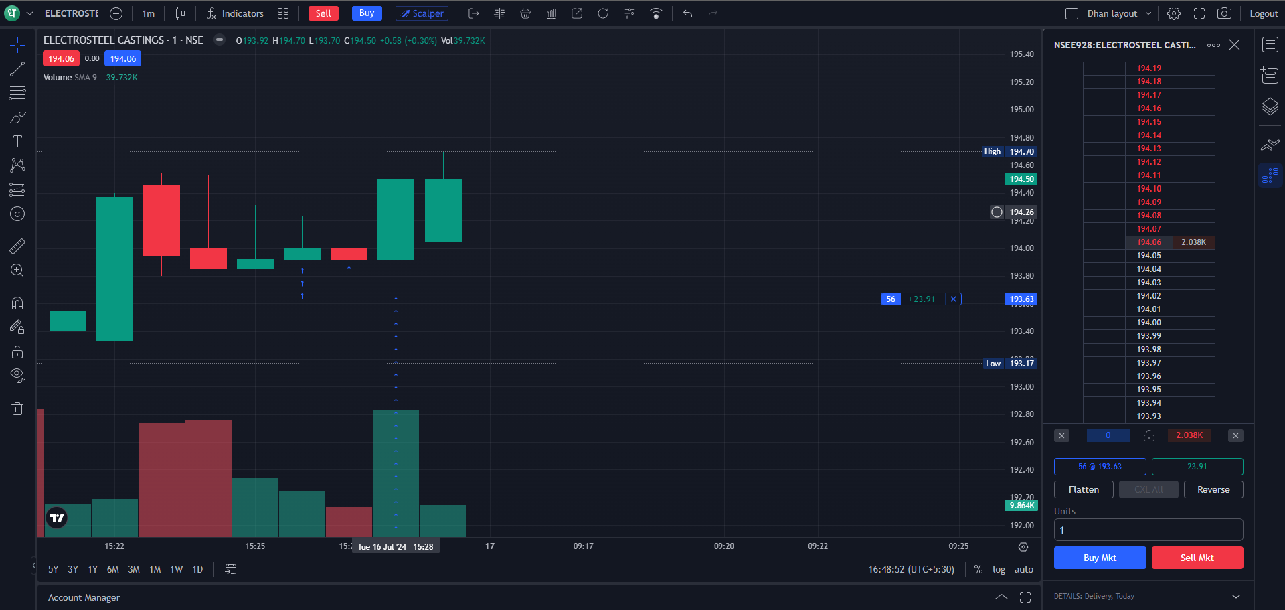Image resolution: width=1285 pixels, height=610 pixels.
Task: Open the watchlist panel icon
Action: [x=1270, y=45]
